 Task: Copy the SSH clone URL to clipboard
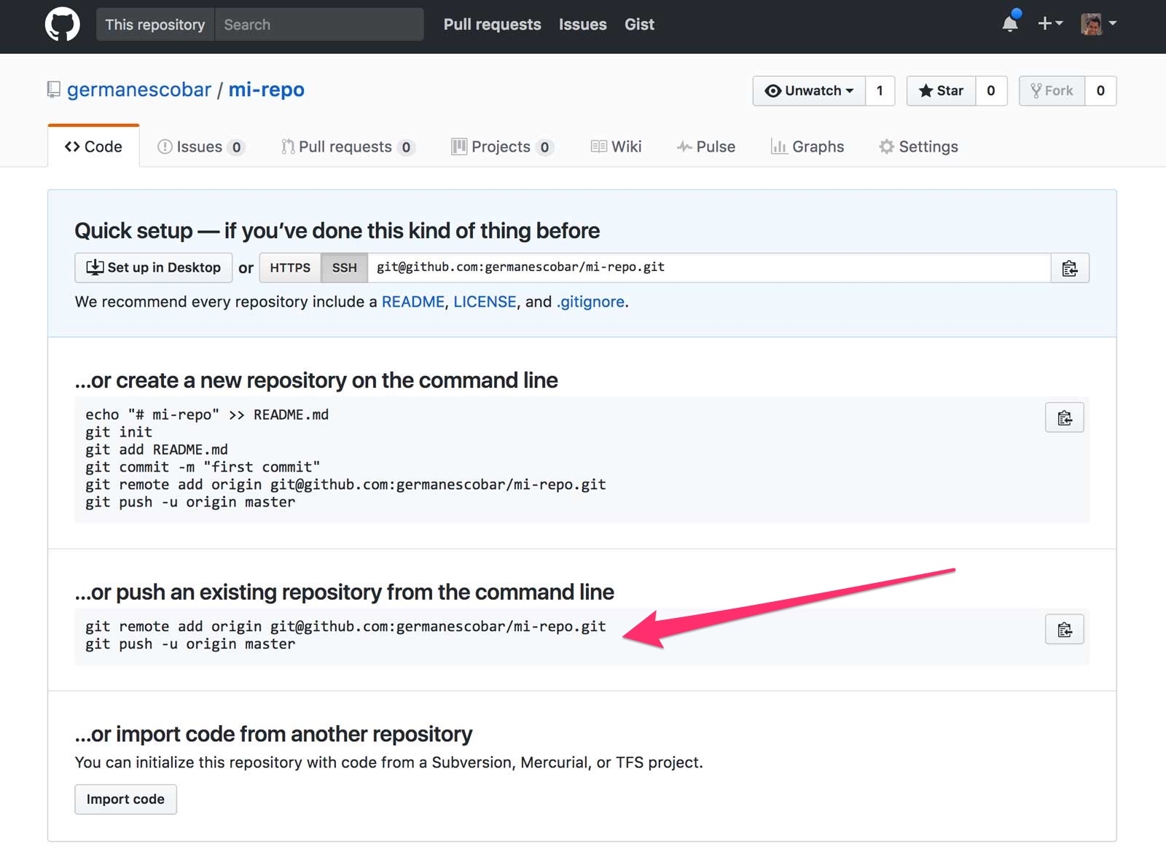(x=1069, y=268)
